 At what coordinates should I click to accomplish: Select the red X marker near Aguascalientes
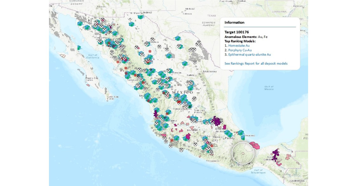pos(178,102)
